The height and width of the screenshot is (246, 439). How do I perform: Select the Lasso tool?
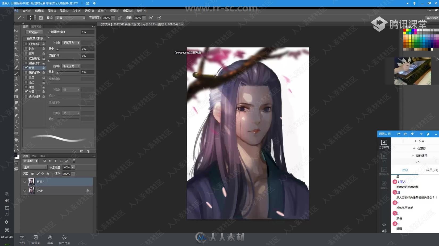[16, 43]
